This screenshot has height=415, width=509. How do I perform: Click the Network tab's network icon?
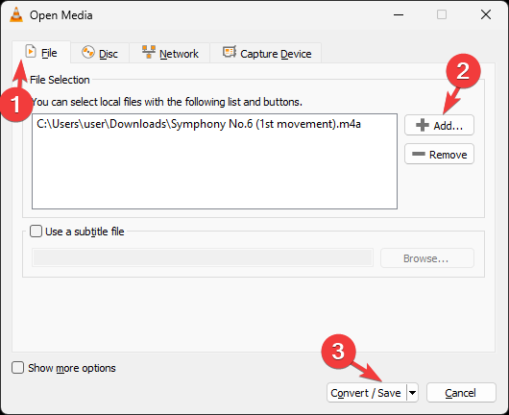[x=149, y=52]
